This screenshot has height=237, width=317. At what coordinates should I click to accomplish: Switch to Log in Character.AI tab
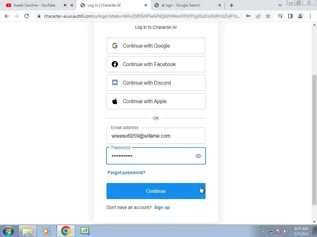[x=104, y=5]
